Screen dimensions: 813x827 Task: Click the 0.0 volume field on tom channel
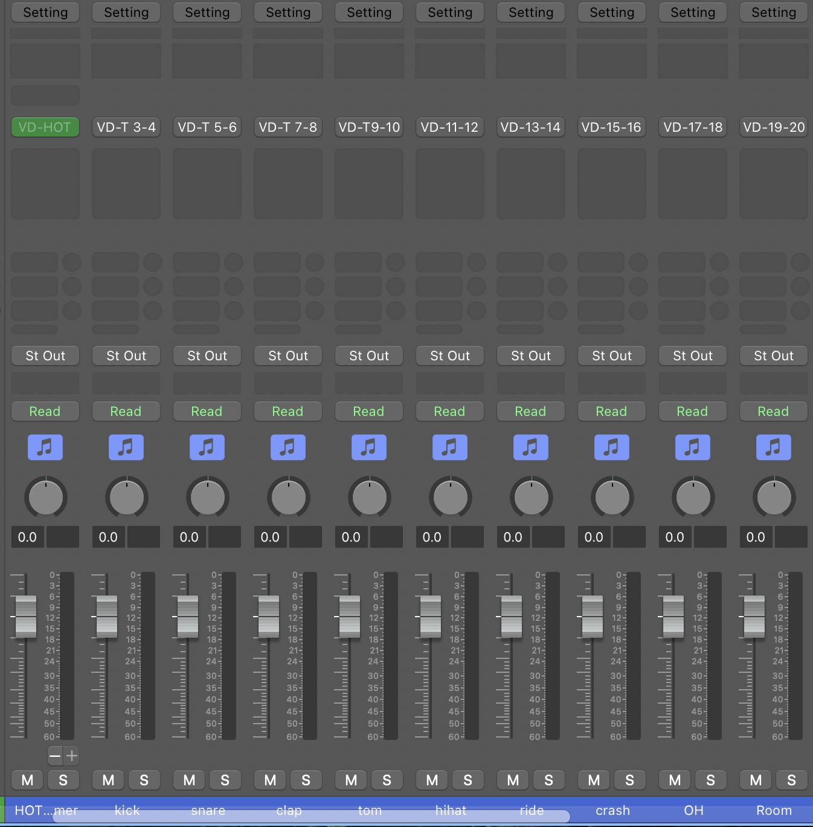(x=351, y=537)
